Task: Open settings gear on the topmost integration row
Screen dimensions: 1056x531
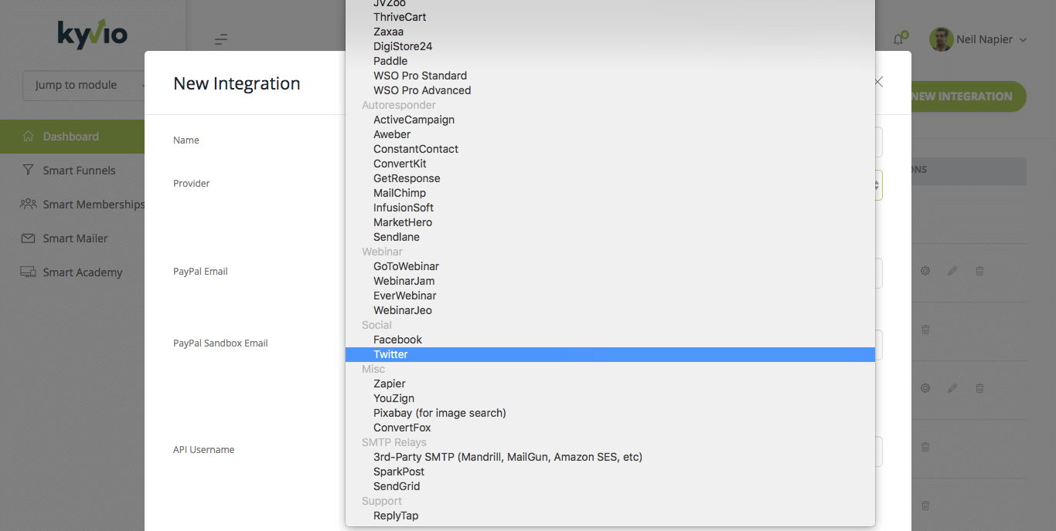Action: pyautogui.click(x=925, y=271)
